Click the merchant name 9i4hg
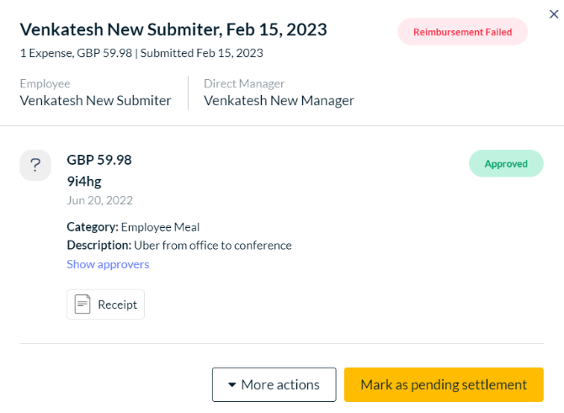Image resolution: width=564 pixels, height=413 pixels. point(85,180)
